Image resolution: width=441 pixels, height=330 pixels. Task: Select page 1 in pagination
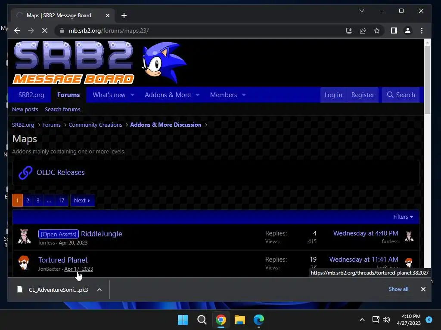pos(17,200)
